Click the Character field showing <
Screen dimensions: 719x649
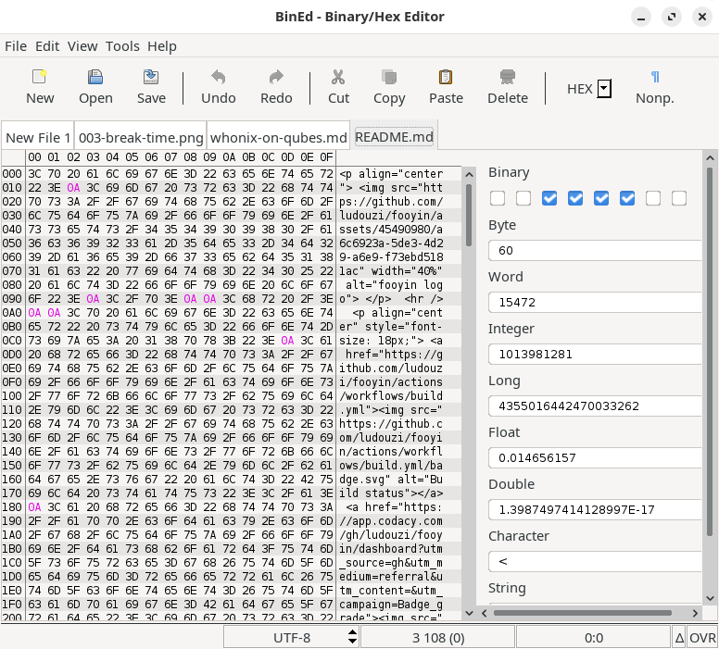[x=595, y=561]
